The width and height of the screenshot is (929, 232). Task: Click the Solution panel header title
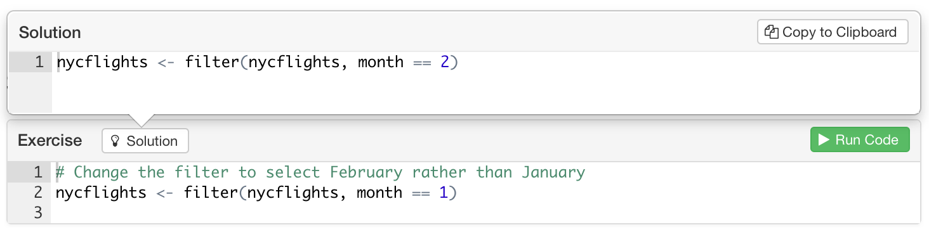[x=50, y=32]
